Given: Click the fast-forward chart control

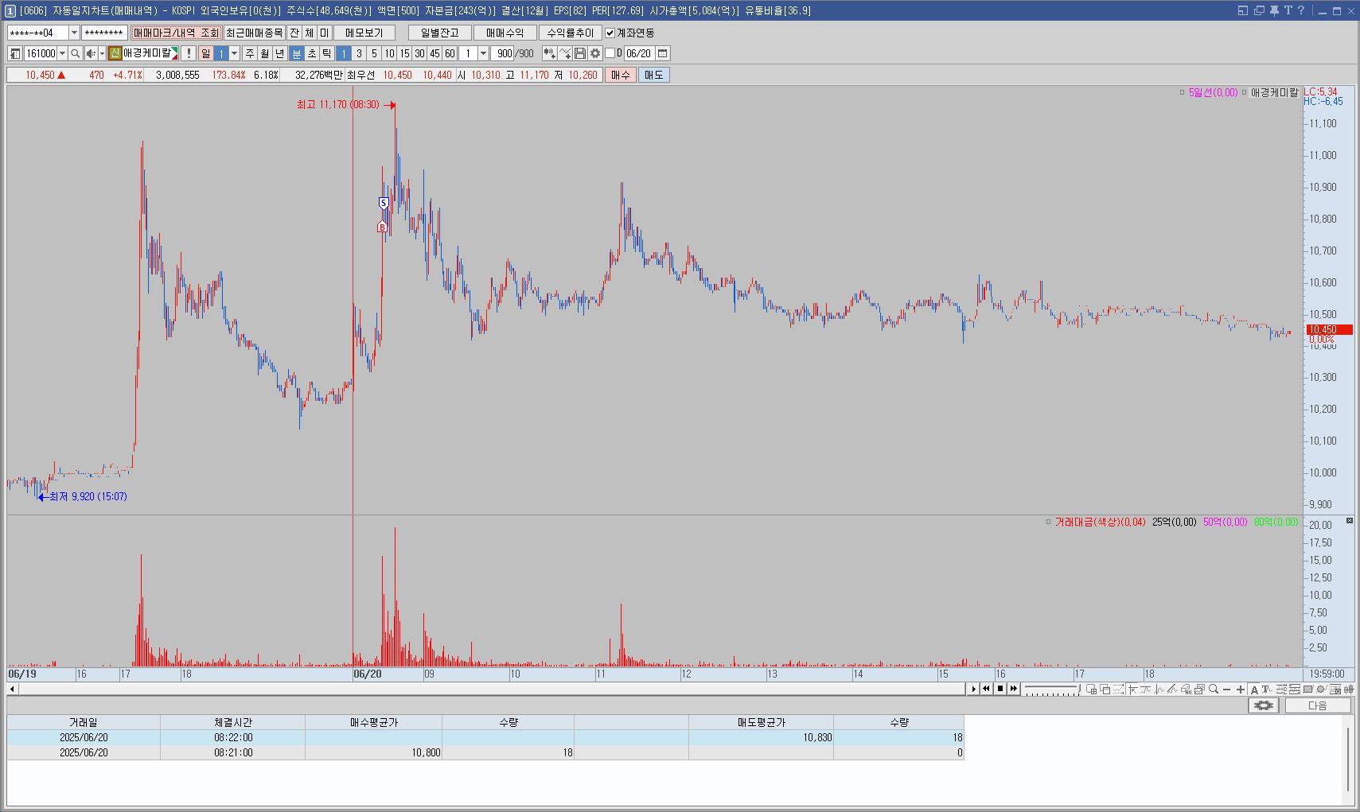Looking at the screenshot, I should 1014,689.
